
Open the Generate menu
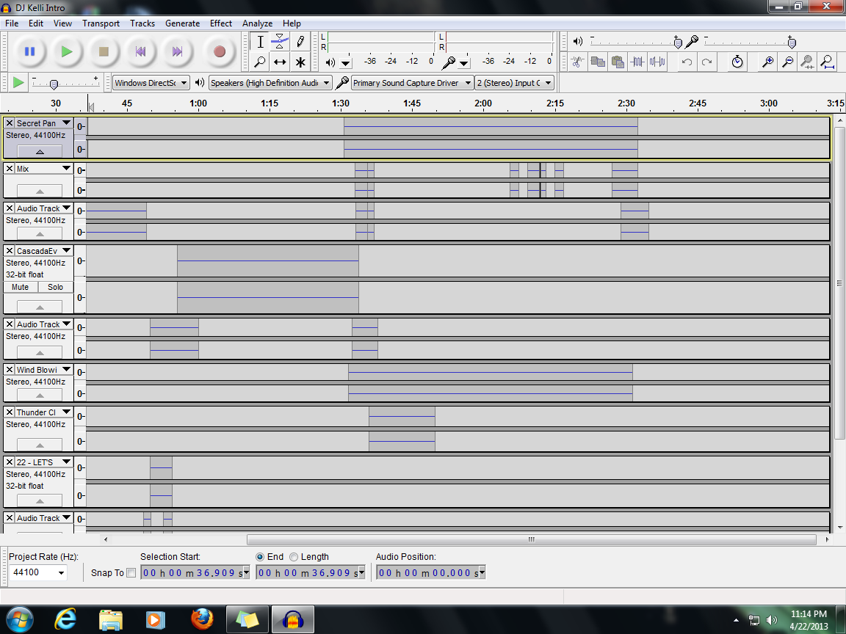[182, 23]
